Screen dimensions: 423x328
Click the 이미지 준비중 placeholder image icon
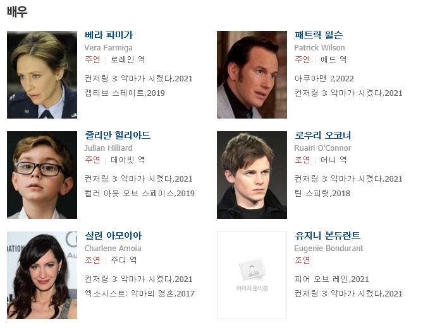click(252, 275)
